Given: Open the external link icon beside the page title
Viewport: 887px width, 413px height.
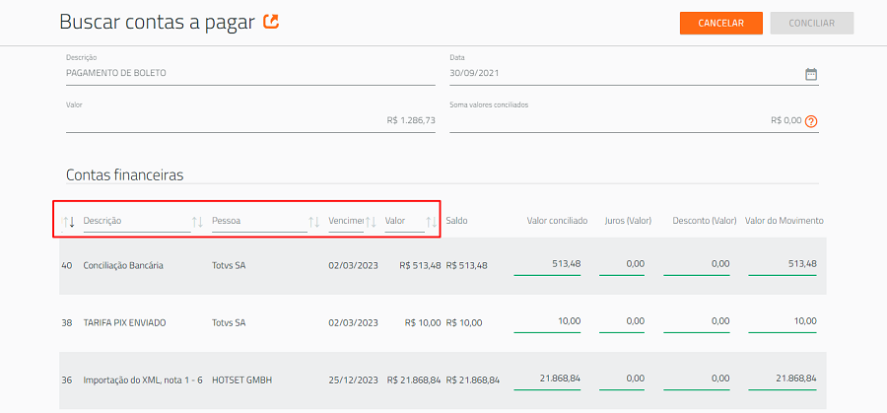Looking at the screenshot, I should click(x=272, y=22).
